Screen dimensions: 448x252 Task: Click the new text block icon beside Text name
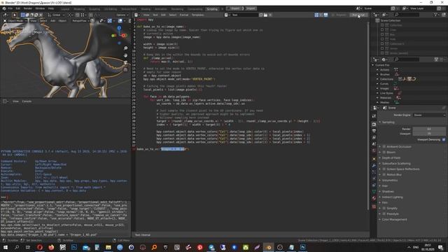coord(261,15)
